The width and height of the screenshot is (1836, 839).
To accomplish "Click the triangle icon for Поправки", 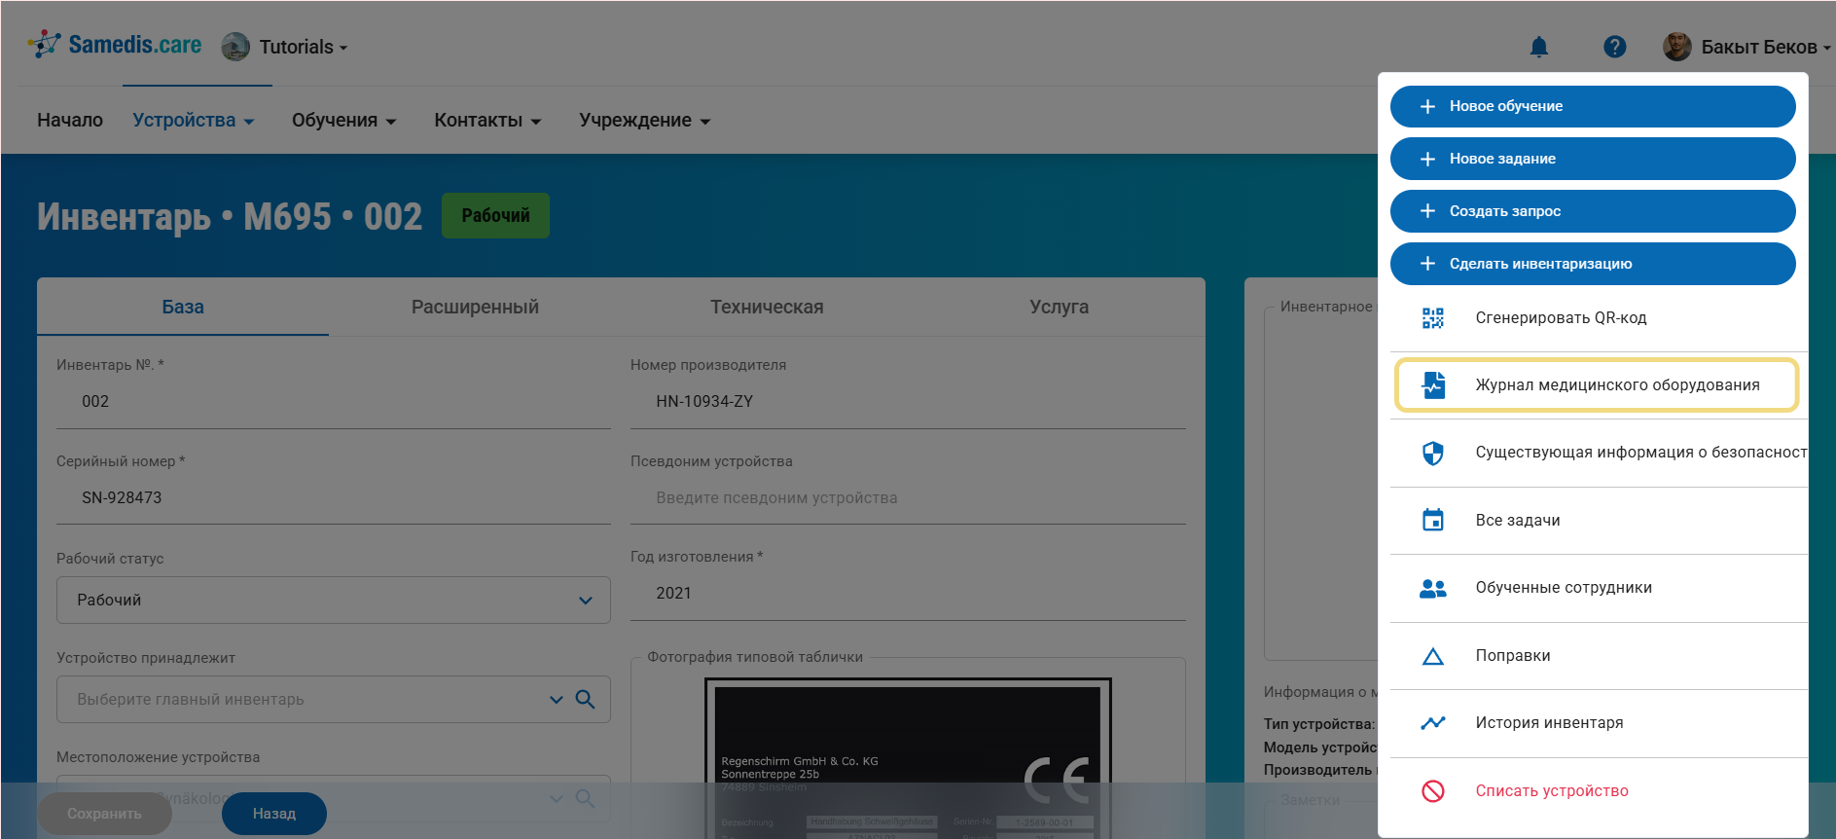I will [1432, 656].
